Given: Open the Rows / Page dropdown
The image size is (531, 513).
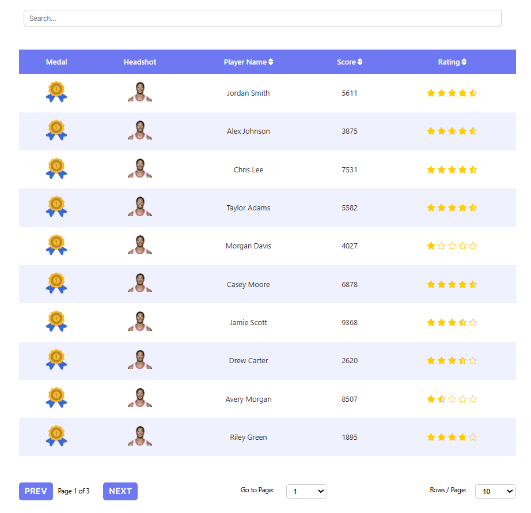Looking at the screenshot, I should click(495, 491).
